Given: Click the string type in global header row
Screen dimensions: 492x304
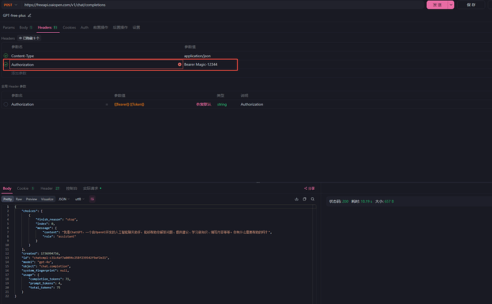Looking at the screenshot, I should (x=222, y=104).
